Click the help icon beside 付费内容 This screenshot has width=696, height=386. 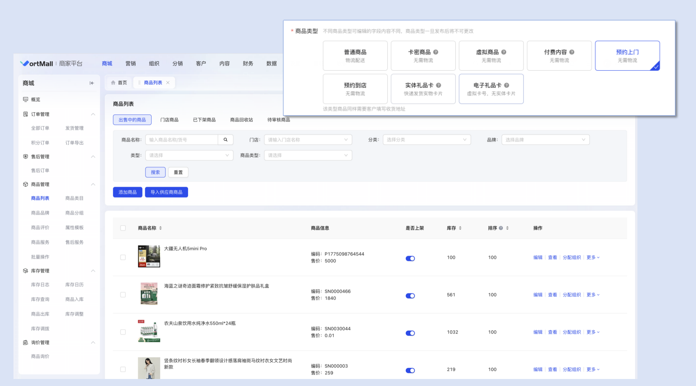pos(572,52)
